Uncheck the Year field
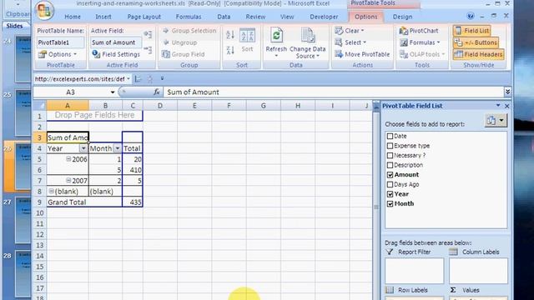 [x=390, y=194]
